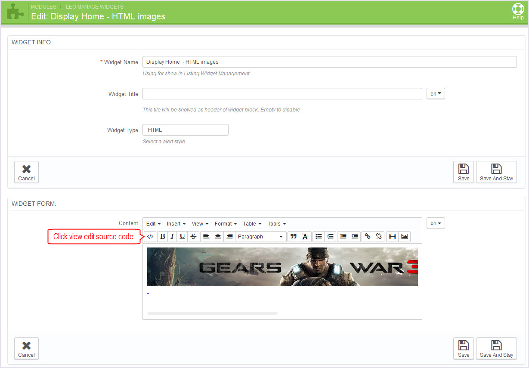
Task: Cancel in the Widget Info panel
Action: 26,172
